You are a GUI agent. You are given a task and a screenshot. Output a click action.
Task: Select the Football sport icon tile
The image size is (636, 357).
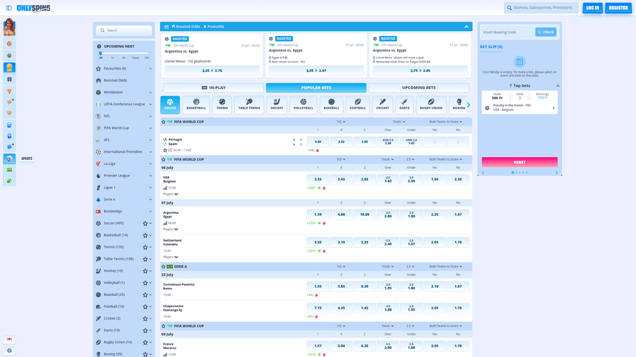pos(358,105)
